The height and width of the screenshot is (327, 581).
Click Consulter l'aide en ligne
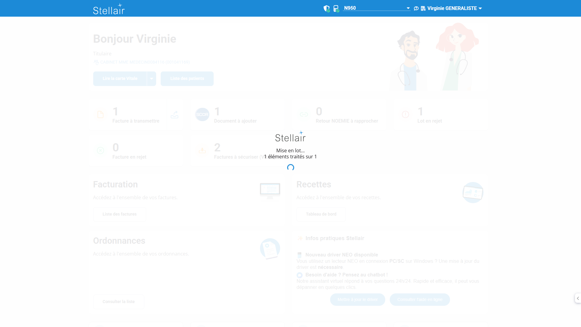click(x=420, y=300)
